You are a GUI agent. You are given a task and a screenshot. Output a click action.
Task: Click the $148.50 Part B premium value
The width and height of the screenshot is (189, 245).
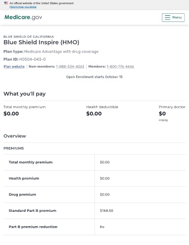click(107, 211)
